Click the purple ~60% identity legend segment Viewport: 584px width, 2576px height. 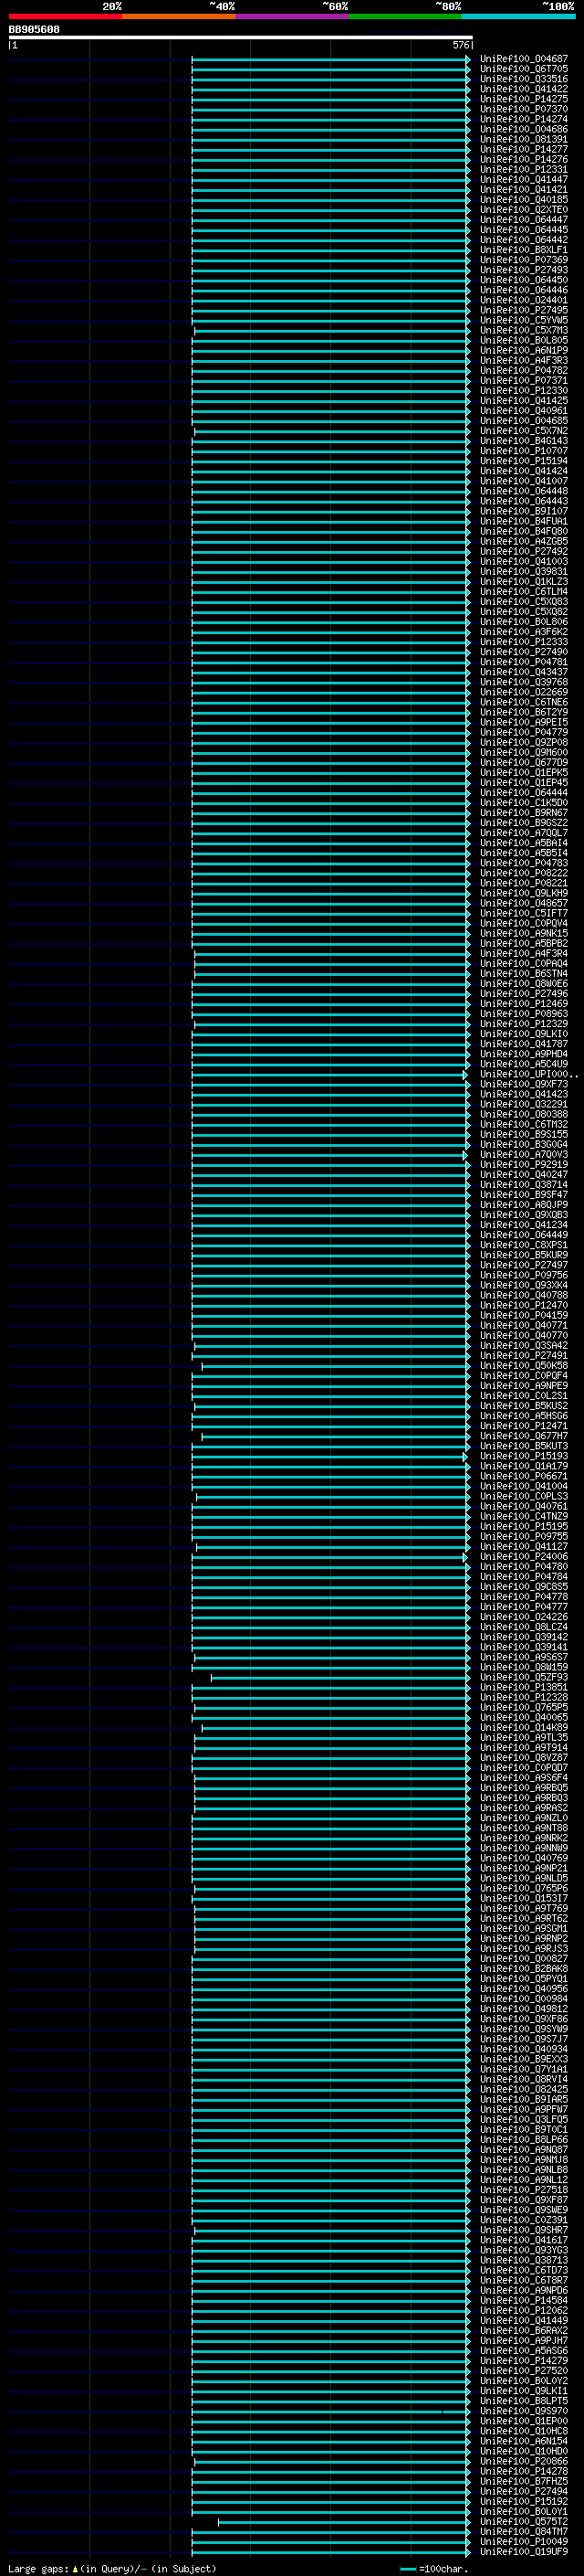[x=293, y=16]
